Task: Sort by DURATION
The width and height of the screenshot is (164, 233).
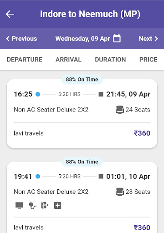Action: (x=110, y=60)
